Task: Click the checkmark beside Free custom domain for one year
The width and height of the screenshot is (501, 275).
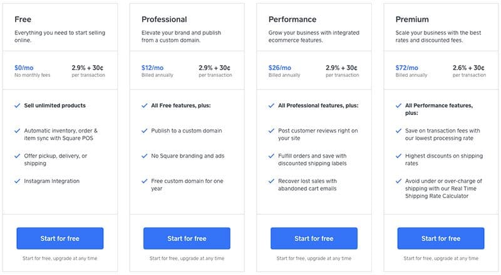Action: pyautogui.click(x=145, y=181)
